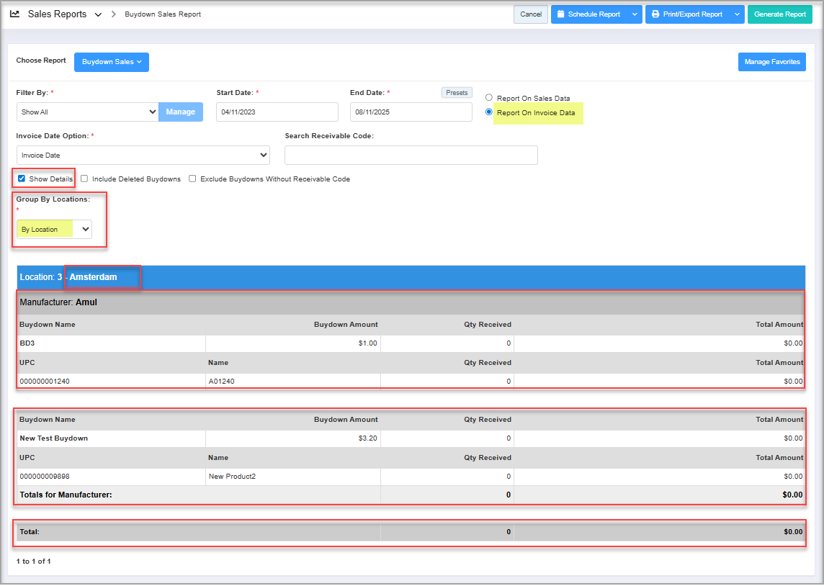Click the Presets button near End Date
The width and height of the screenshot is (824, 586).
[457, 93]
